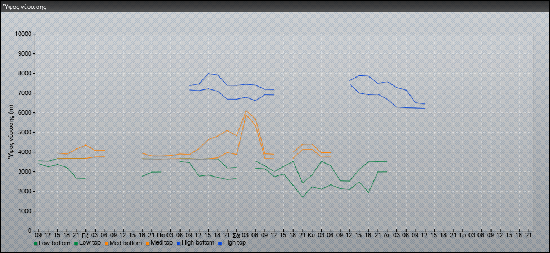Click the 'Πα' day label on x-axis
The width and height of the screenshot is (550, 253).
[x=161, y=235]
